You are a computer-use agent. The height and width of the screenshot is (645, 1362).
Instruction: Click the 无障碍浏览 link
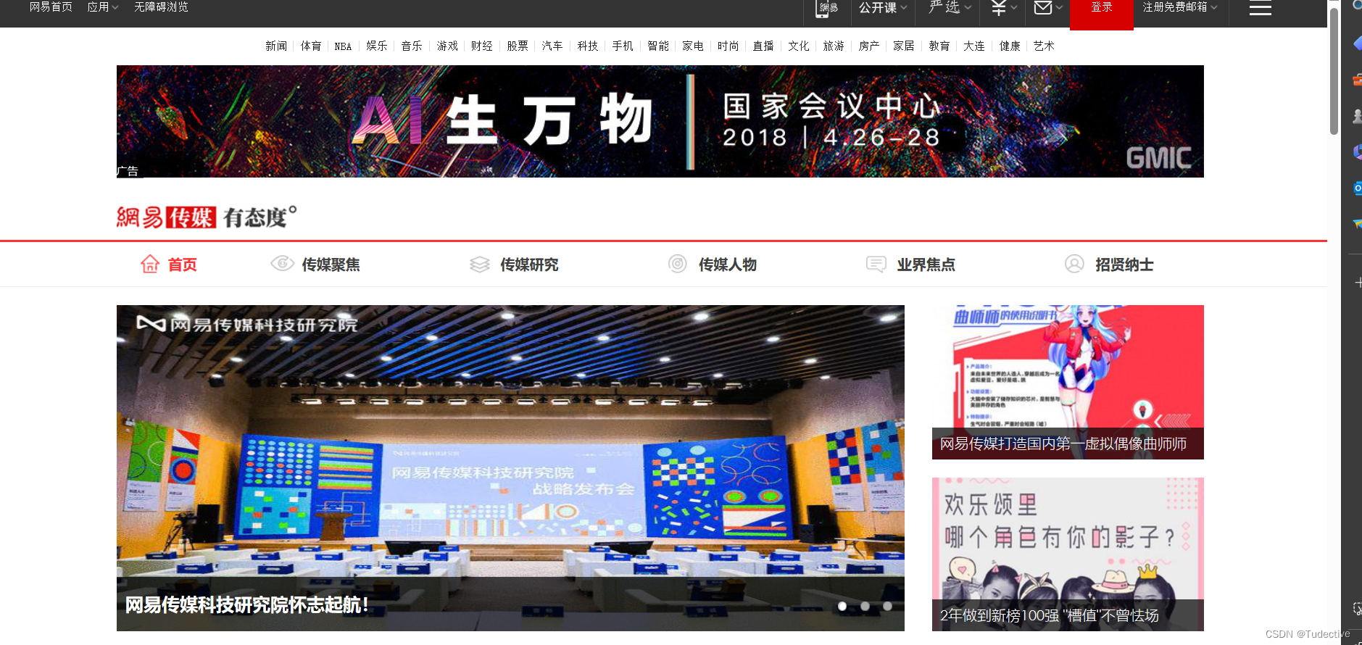161,7
